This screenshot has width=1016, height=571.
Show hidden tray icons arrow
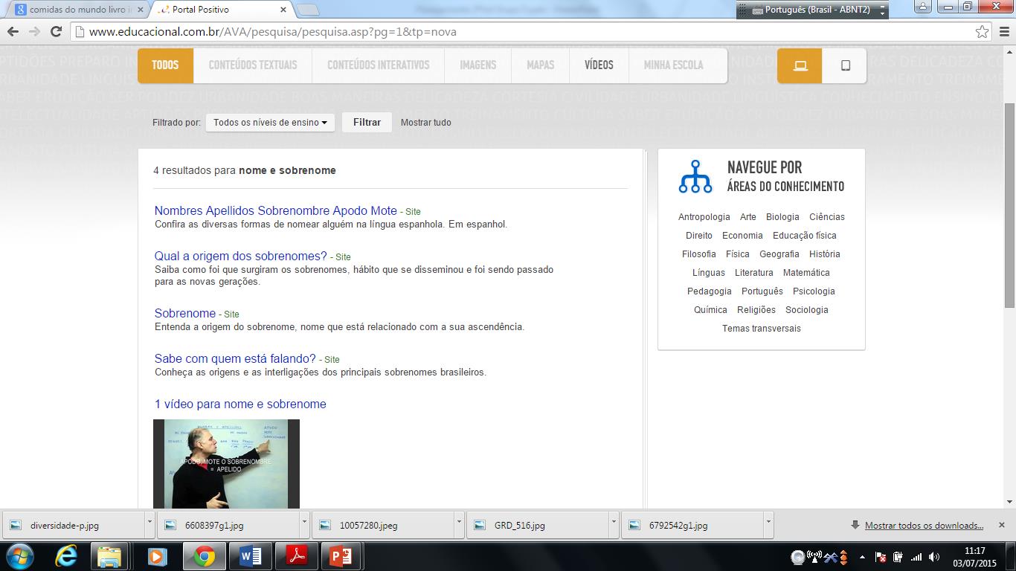click(x=862, y=557)
